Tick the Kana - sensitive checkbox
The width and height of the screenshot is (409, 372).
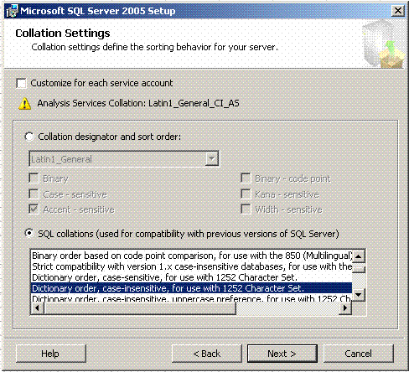[x=246, y=194]
